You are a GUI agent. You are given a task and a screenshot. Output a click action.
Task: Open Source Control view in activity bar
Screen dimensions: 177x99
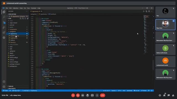click(x=4, y=22)
